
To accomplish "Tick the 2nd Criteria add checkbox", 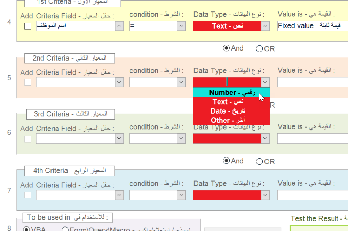I will pos(28,83).
